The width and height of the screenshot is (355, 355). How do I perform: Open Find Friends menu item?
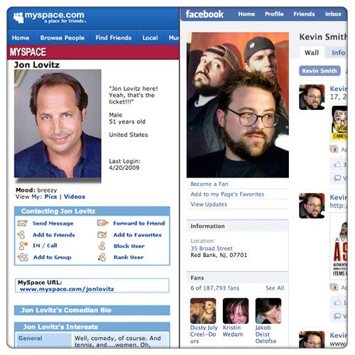click(x=114, y=38)
